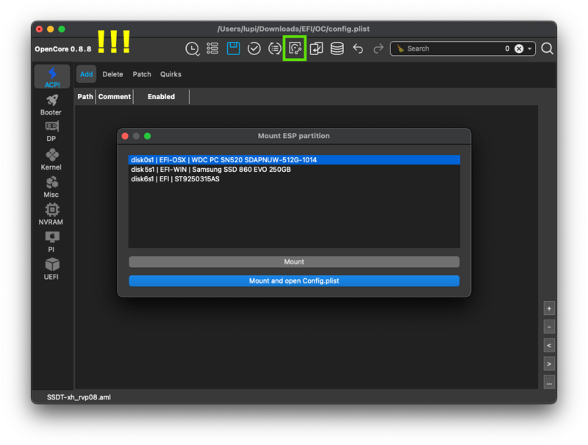The width and height of the screenshot is (588, 445).
Task: Click Mount and open Config.plist button
Action: pos(294,281)
